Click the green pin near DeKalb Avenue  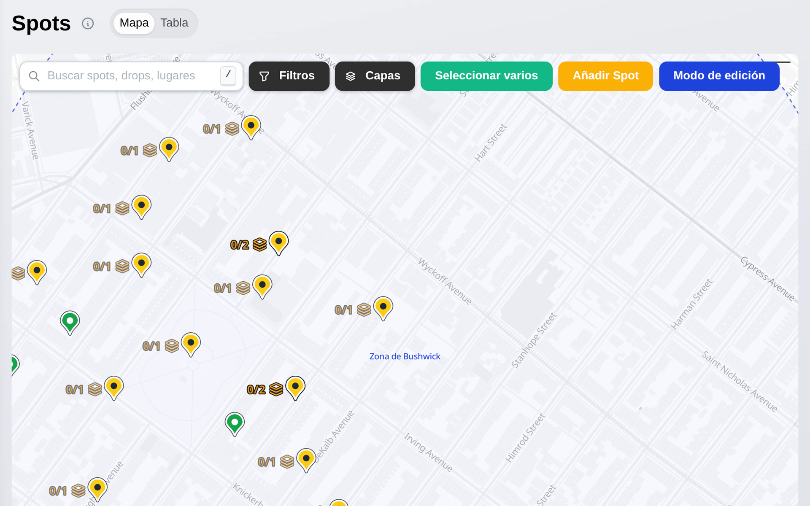coord(235,424)
